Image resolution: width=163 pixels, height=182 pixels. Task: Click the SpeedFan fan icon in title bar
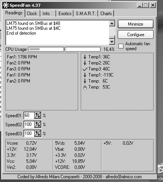[6, 5]
